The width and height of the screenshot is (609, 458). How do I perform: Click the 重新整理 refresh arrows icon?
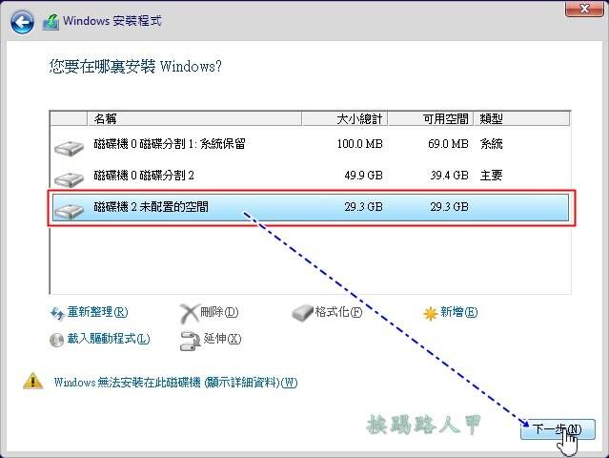(x=57, y=313)
